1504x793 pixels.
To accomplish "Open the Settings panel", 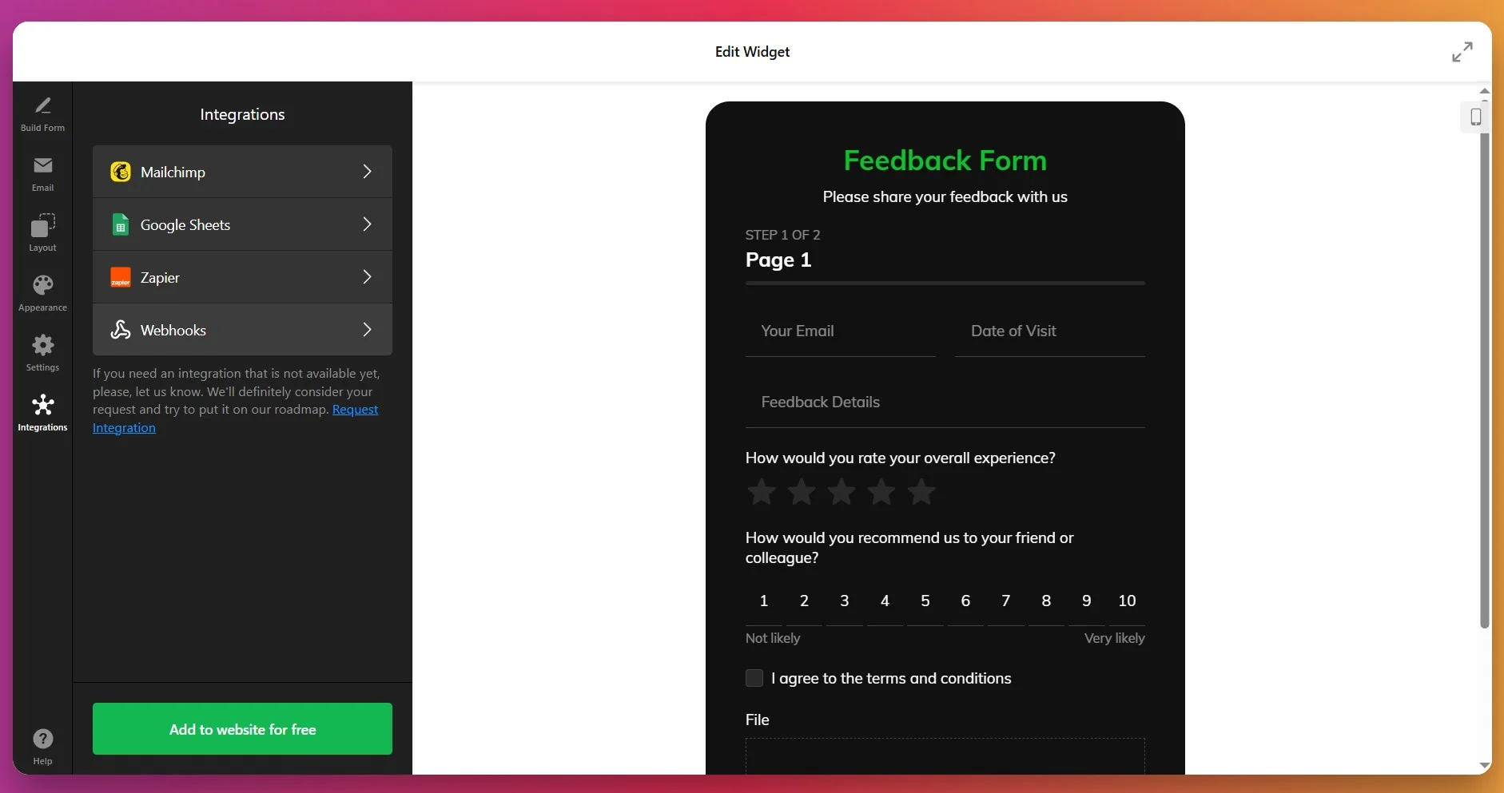I will [x=42, y=351].
